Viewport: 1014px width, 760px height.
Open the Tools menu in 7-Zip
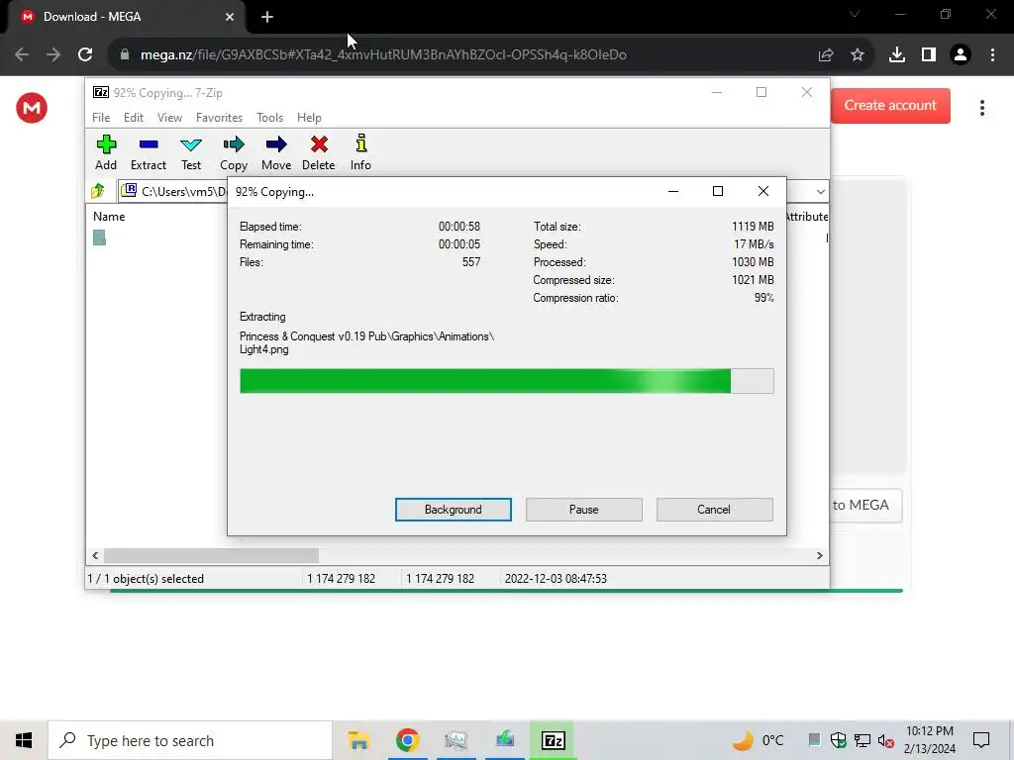pyautogui.click(x=269, y=118)
